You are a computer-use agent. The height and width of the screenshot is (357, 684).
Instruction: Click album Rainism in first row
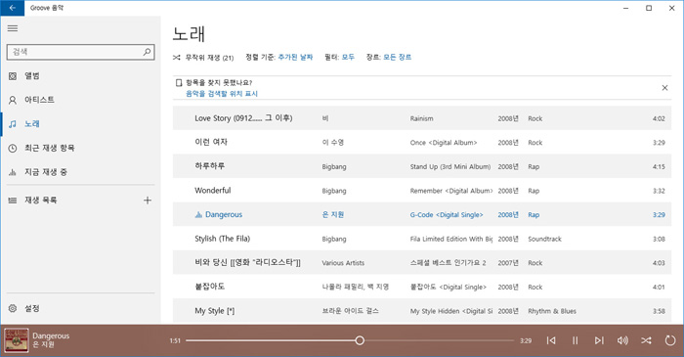(x=421, y=118)
